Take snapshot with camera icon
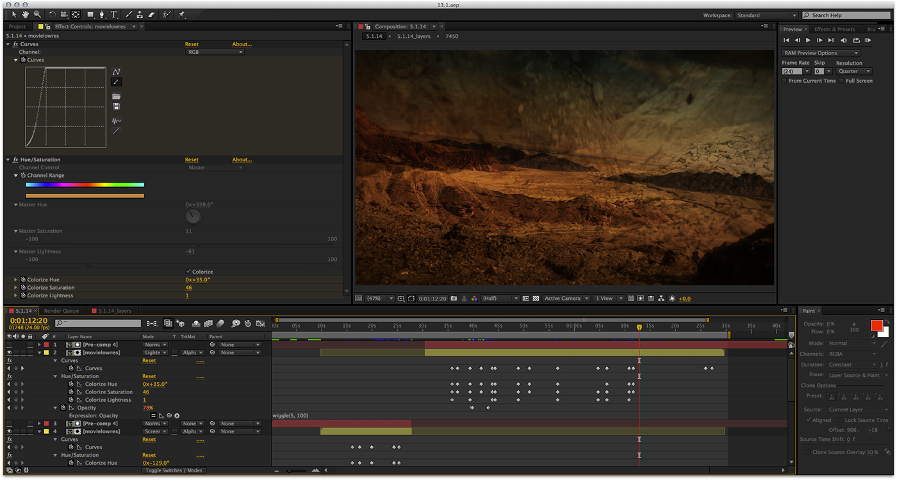The height and width of the screenshot is (480, 897). tap(454, 299)
